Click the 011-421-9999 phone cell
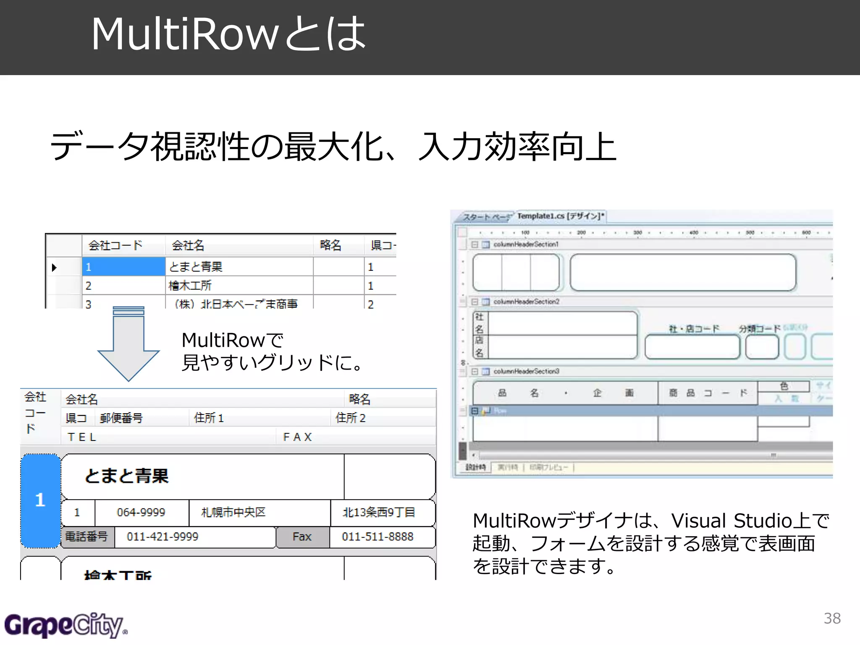 (x=195, y=537)
